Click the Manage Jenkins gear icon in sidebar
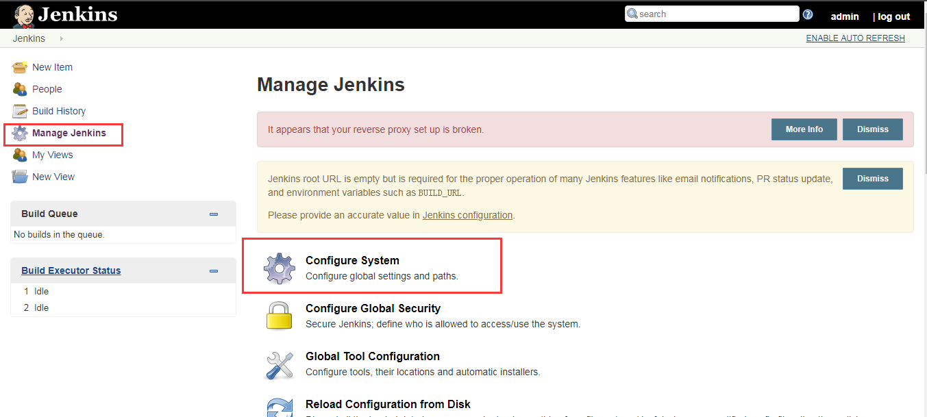The image size is (927, 417). pos(20,133)
